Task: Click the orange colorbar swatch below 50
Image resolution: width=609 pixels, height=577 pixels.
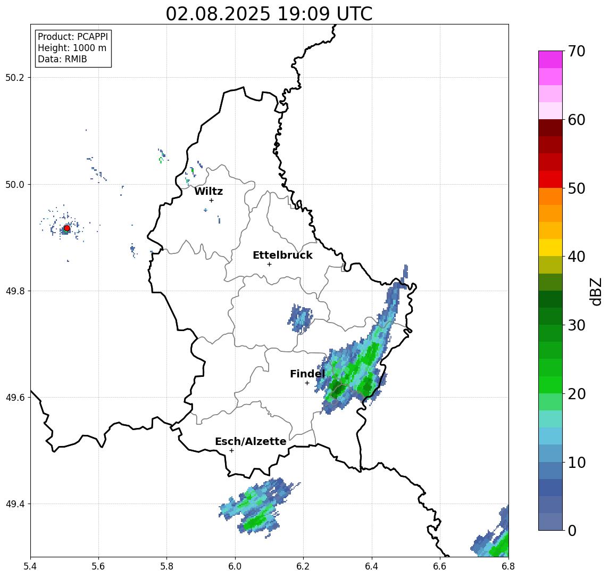Action: [550, 196]
